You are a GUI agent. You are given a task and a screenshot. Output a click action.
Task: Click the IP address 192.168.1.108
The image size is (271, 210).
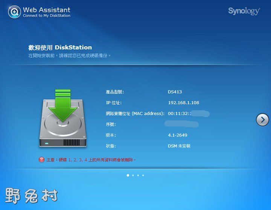point(184,103)
